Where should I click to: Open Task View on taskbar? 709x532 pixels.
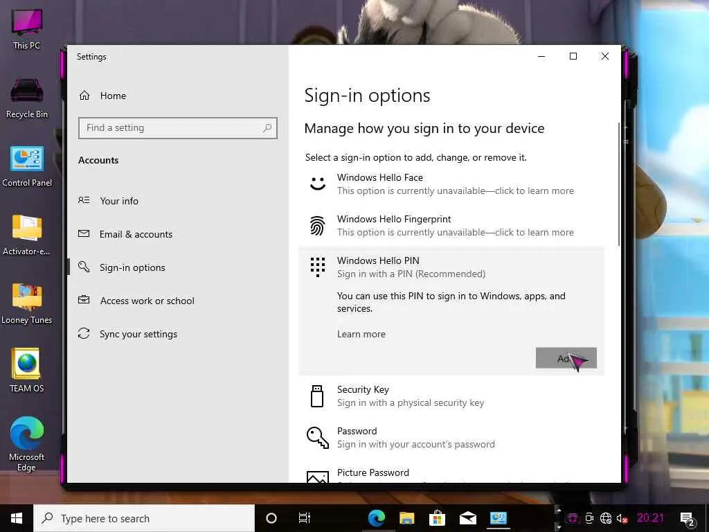pos(305,518)
